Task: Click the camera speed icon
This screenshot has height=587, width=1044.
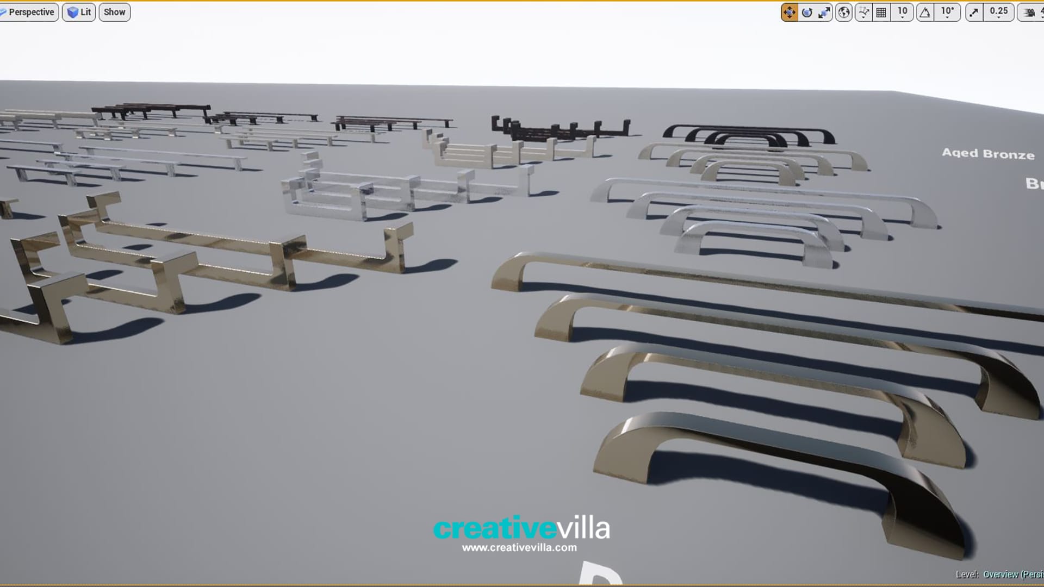Action: coord(1029,12)
